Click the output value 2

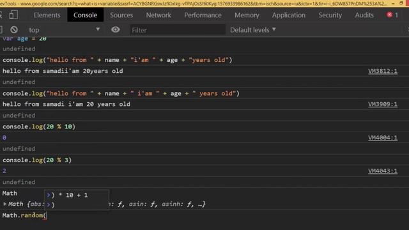click(4, 171)
